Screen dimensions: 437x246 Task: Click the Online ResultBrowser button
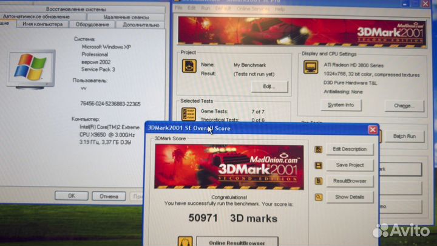coord(237,242)
